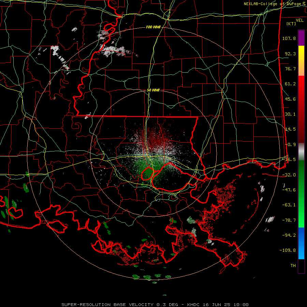Click the 45.6 velocity scale value
This screenshot has height=307, width=307.
coord(290,99)
